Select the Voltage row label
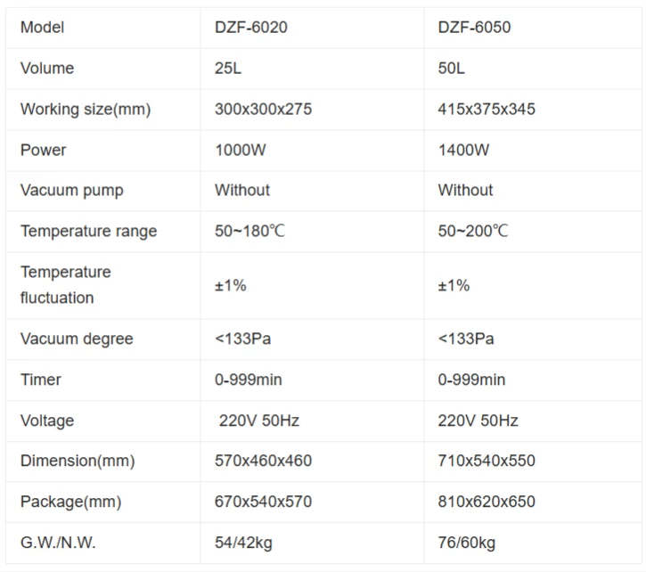 click(47, 421)
